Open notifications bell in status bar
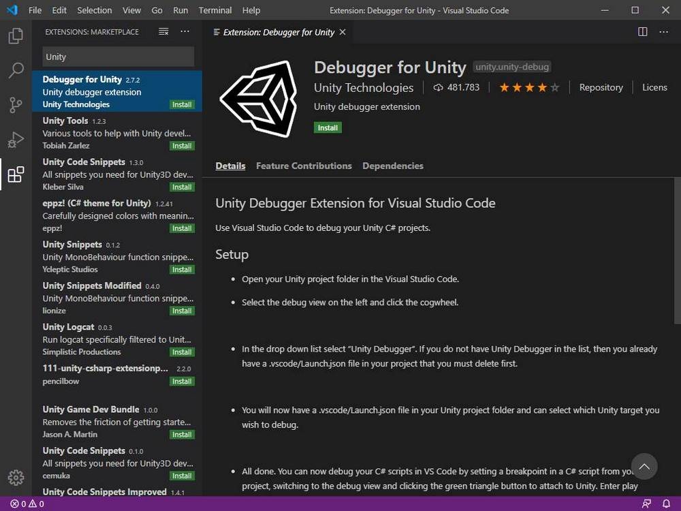 tap(667, 504)
